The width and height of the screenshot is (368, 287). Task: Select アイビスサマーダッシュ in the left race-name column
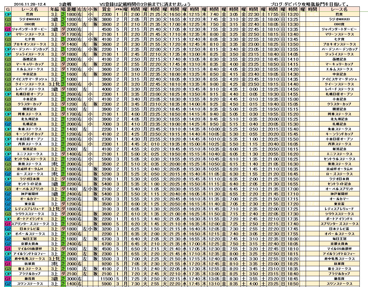[x=30, y=79]
